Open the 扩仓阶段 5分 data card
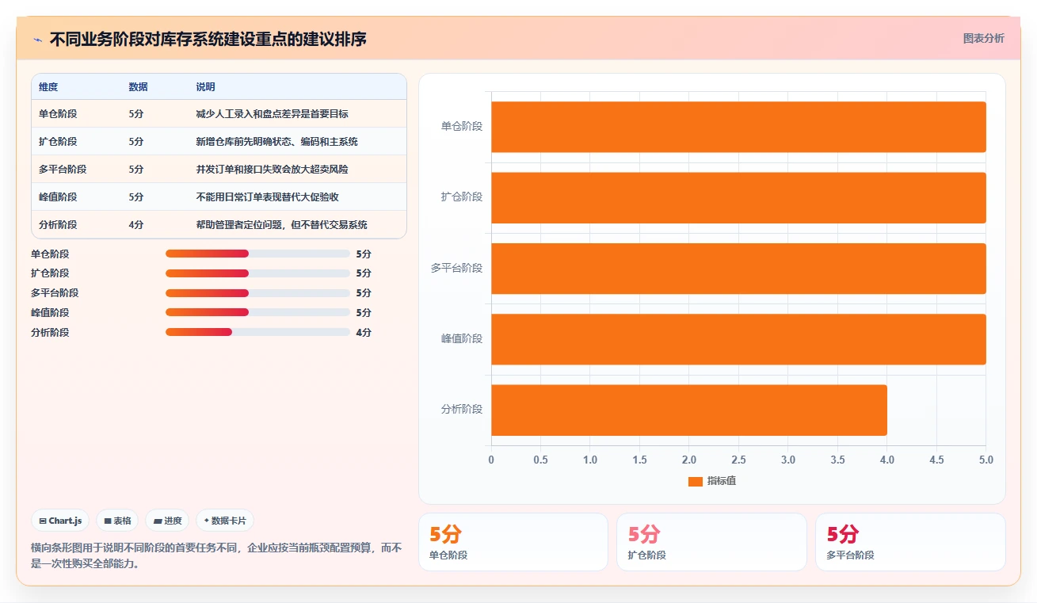1037x603 pixels. [711, 542]
